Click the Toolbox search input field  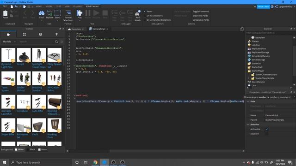tap(36, 41)
